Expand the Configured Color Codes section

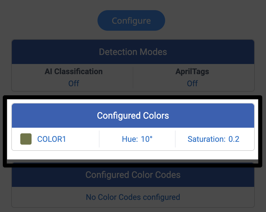point(133,175)
